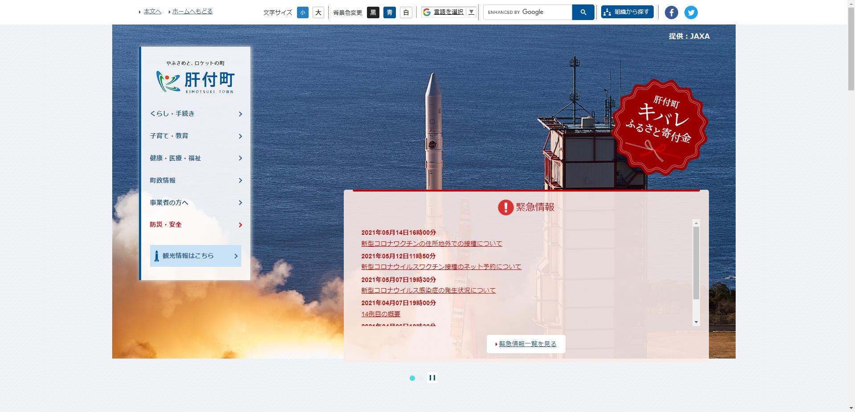Select the first slideshow indicator dot

point(412,378)
